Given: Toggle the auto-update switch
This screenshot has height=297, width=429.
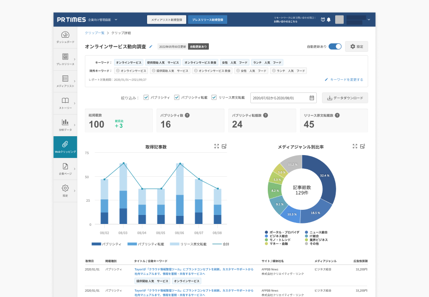Looking at the screenshot, I should click(x=335, y=47).
